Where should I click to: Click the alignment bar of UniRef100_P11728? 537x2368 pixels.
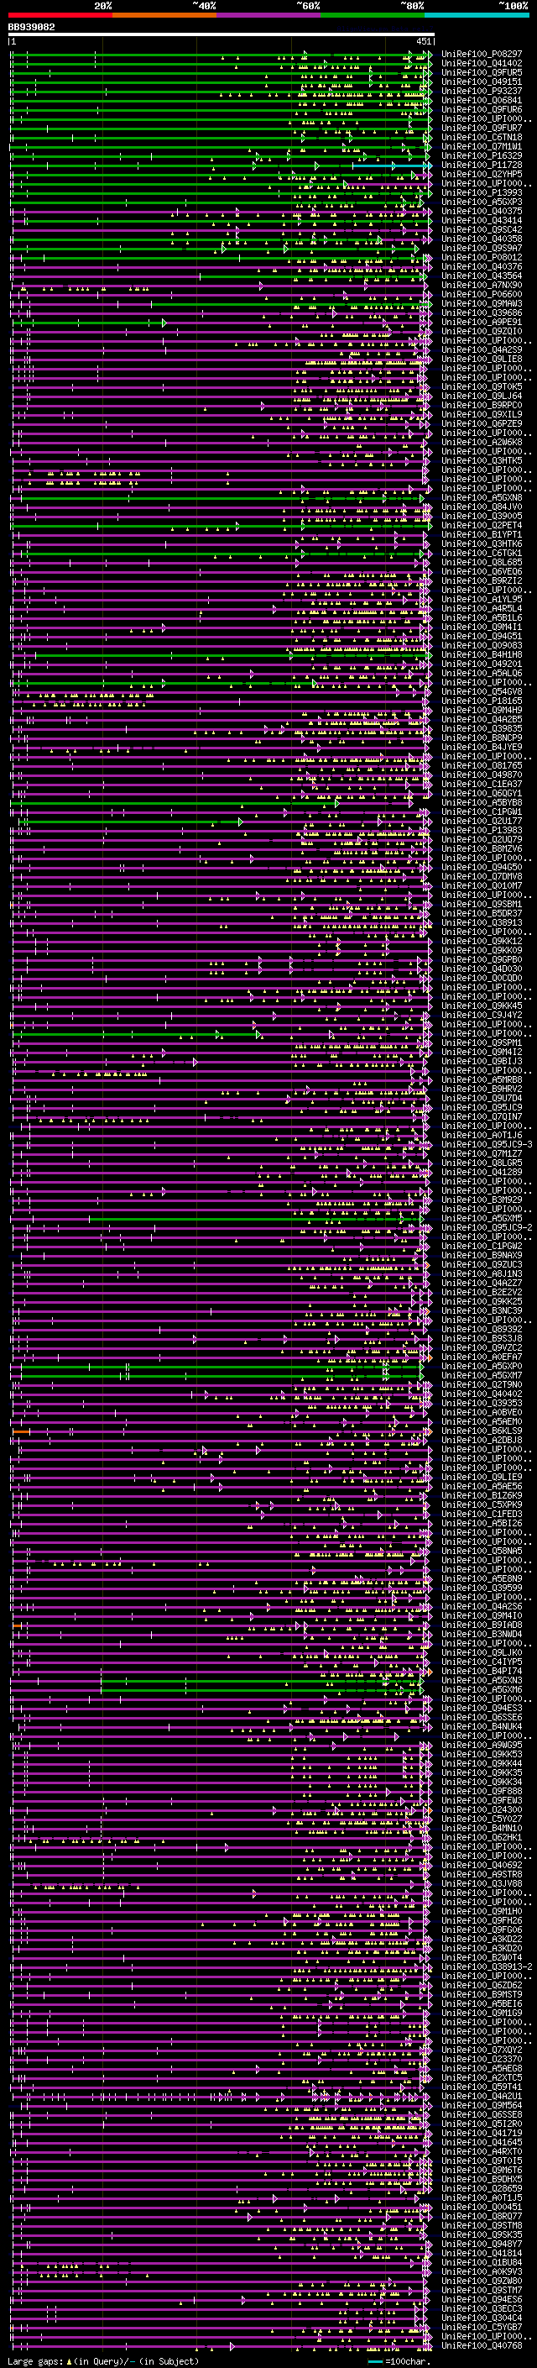click(222, 165)
